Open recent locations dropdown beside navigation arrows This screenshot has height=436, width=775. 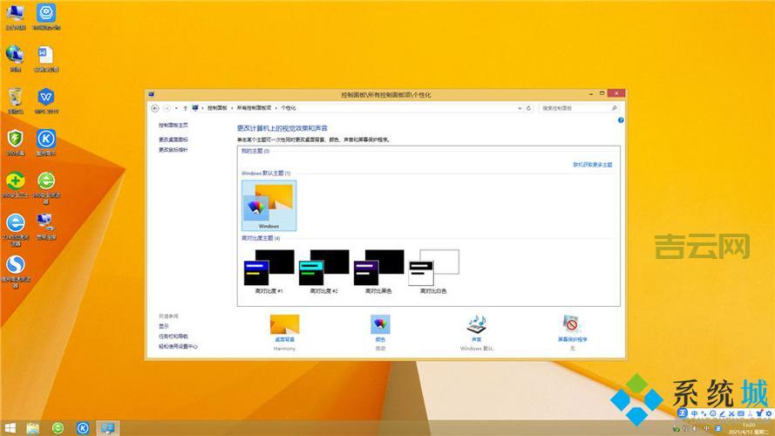tap(175, 108)
